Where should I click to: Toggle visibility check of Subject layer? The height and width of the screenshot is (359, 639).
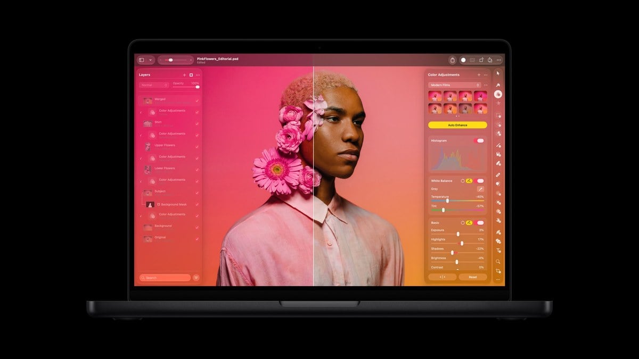(x=197, y=193)
